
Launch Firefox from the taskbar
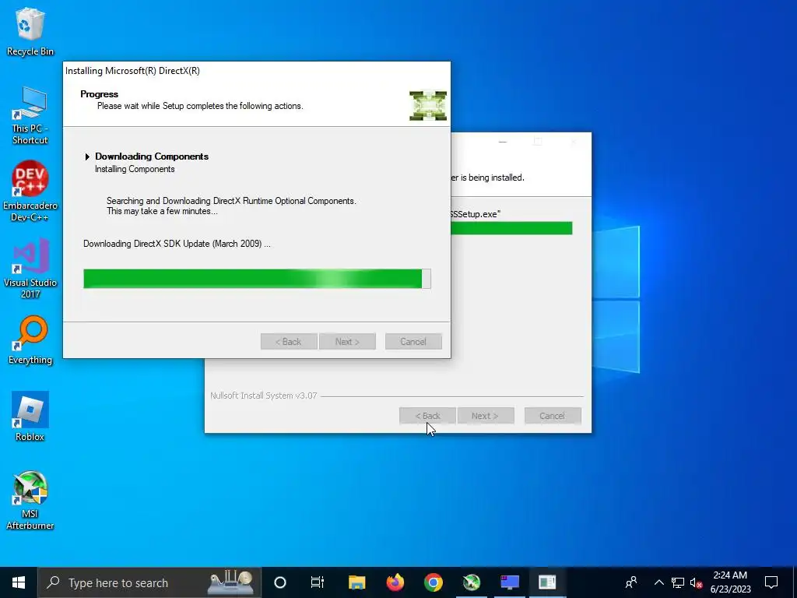(395, 582)
